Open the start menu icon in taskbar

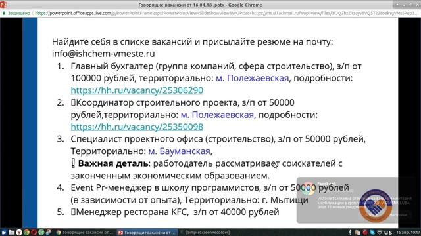[x=4, y=232]
